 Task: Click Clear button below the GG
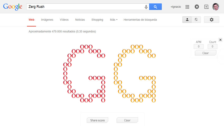(127, 120)
